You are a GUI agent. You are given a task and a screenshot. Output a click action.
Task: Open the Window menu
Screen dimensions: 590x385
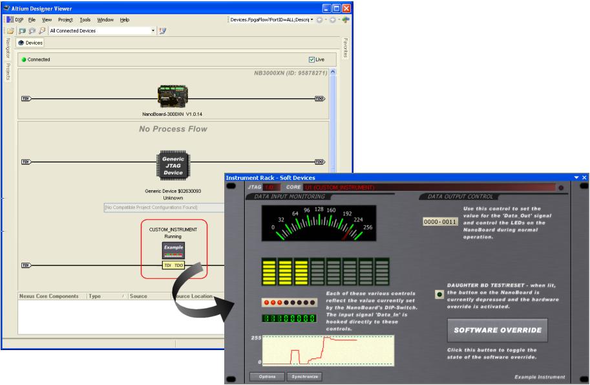click(x=105, y=19)
